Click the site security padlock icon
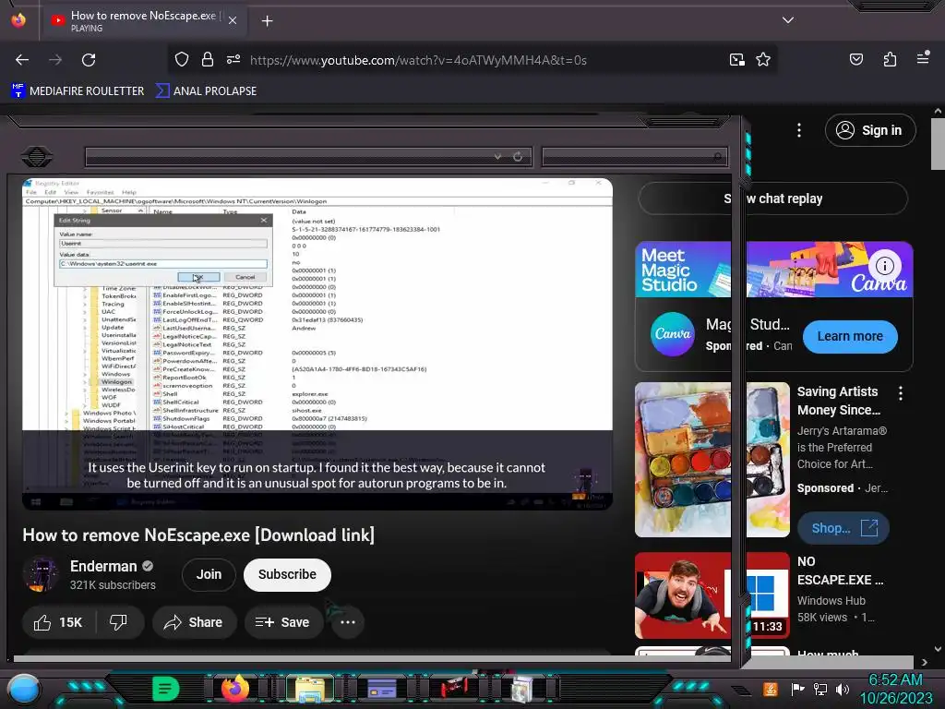Image resolution: width=945 pixels, height=709 pixels. 208,60
